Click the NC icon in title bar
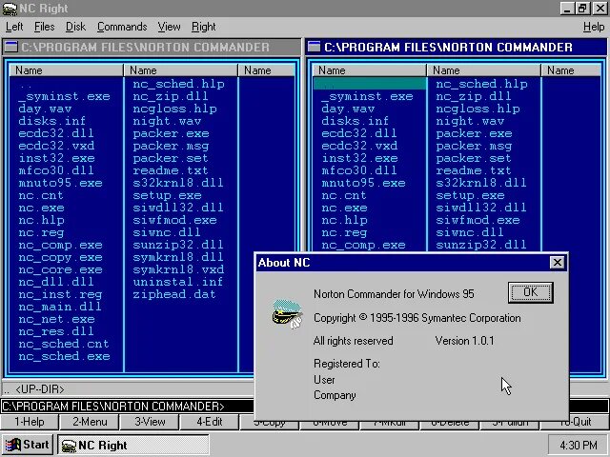Image resolution: width=610 pixels, height=457 pixels. click(x=10, y=9)
